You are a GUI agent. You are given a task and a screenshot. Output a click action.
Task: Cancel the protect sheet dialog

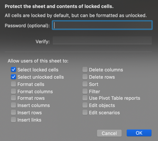pyautogui.click(x=109, y=133)
